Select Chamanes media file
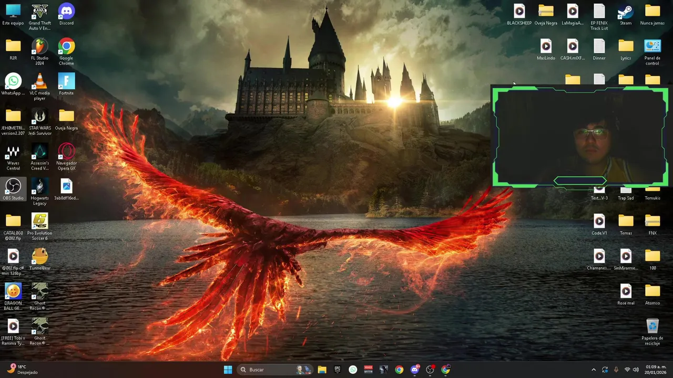Image resolution: width=673 pixels, height=378 pixels. click(x=599, y=260)
